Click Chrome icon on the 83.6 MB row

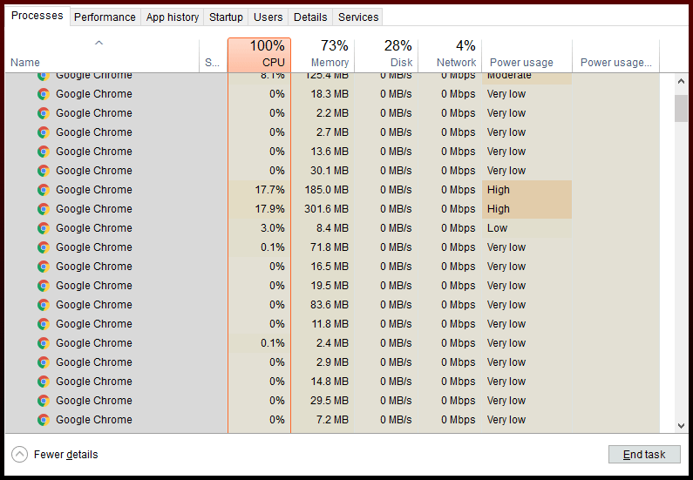click(x=43, y=305)
